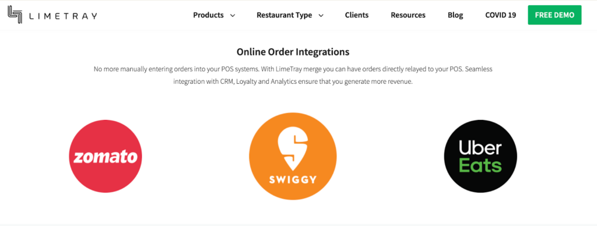Click the LimeTray square logo icon

(x=15, y=15)
